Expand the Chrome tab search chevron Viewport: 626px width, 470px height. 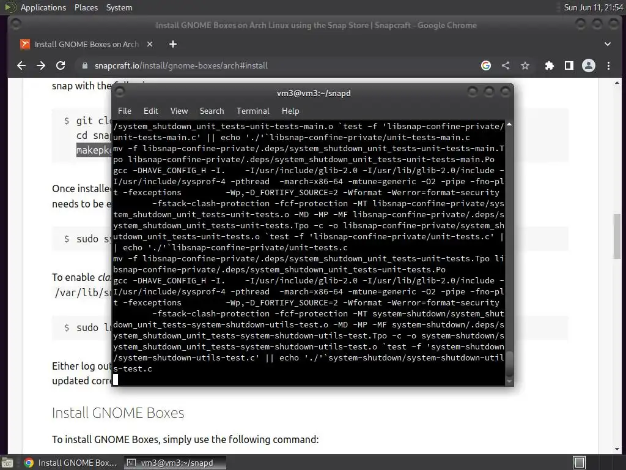click(608, 44)
